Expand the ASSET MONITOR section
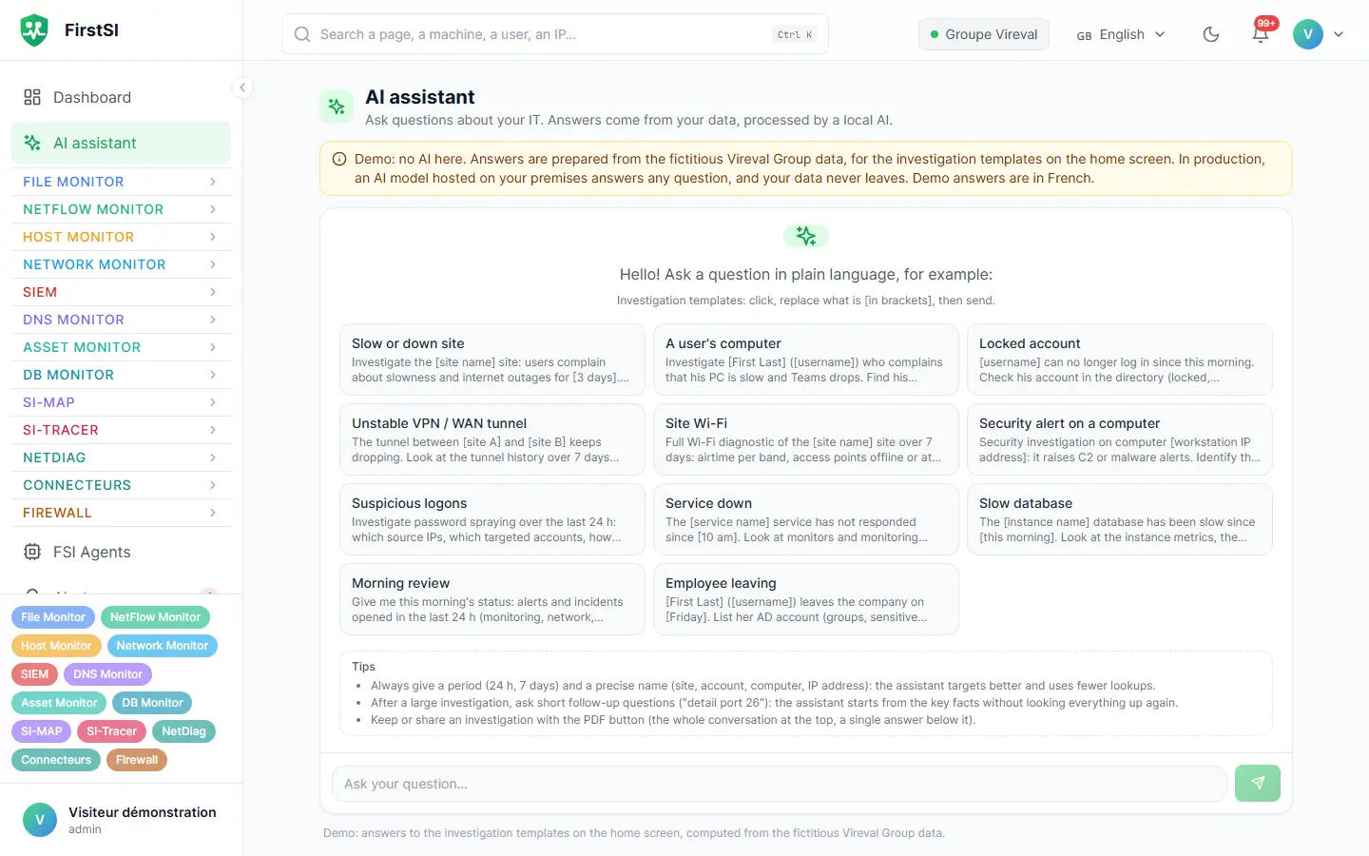The image size is (1369, 856). click(x=121, y=347)
